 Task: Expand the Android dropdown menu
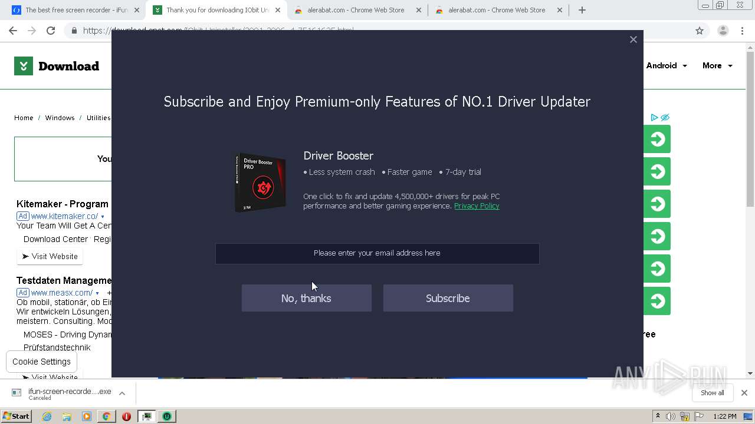click(667, 66)
